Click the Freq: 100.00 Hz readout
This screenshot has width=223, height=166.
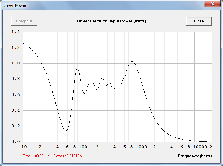click(x=36, y=156)
